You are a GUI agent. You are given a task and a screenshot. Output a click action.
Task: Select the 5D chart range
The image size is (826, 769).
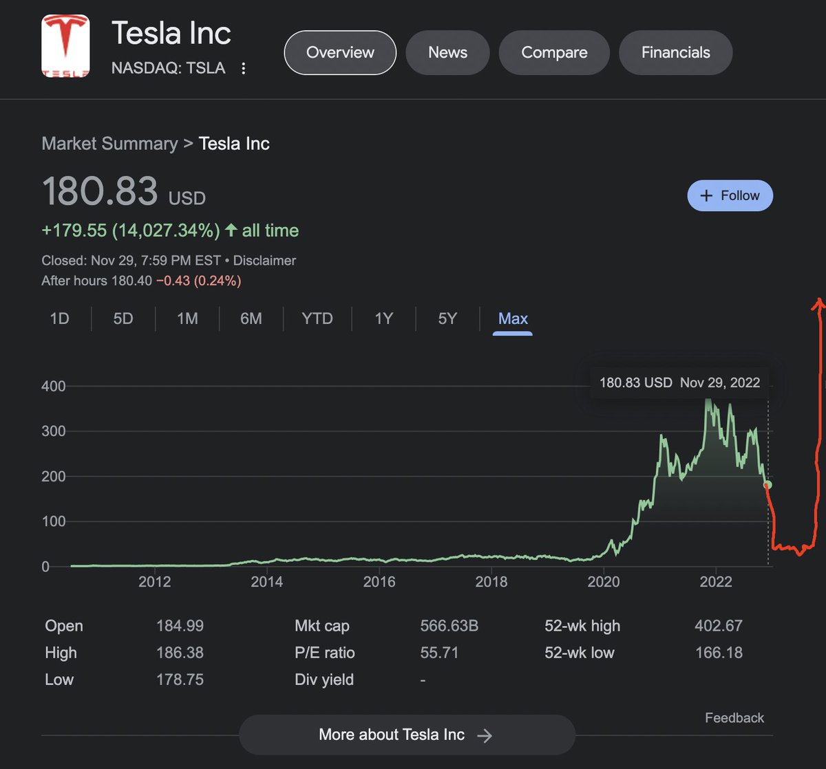click(x=123, y=318)
